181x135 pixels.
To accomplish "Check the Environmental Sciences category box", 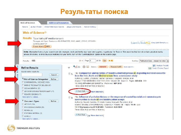I will (23, 82).
